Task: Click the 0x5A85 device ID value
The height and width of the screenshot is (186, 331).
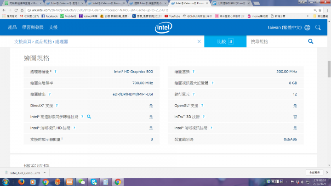Action: tap(290, 139)
